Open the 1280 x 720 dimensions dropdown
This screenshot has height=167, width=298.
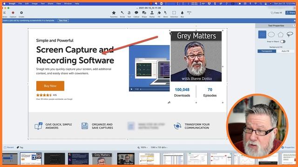pos(159,148)
